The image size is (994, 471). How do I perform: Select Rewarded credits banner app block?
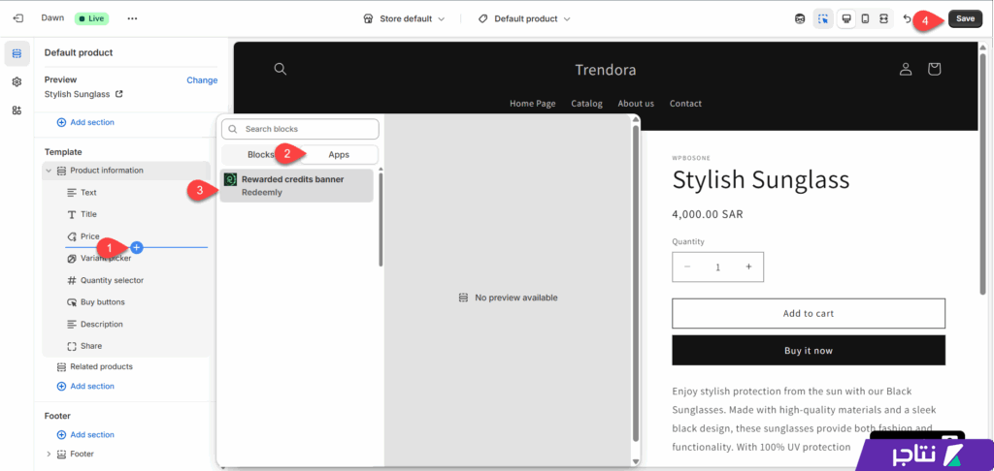click(297, 185)
